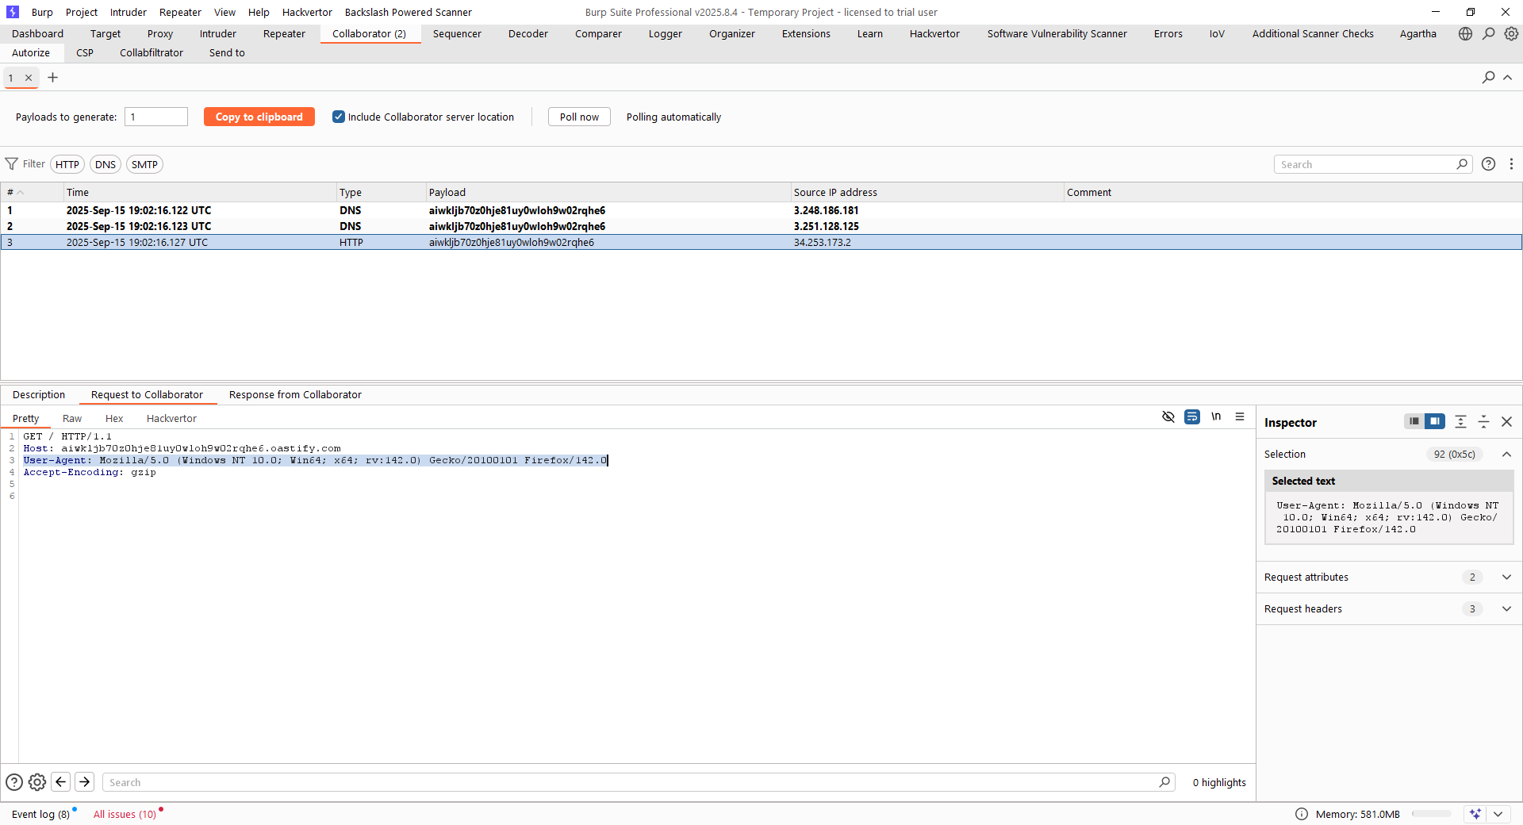Uncheck Include Collaborator server location
1523x825 pixels.
[339, 117]
